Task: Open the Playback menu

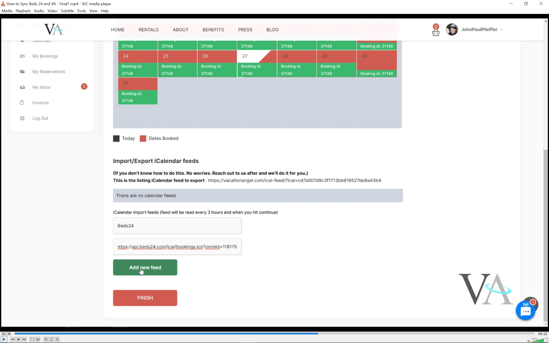Action: coord(23,11)
